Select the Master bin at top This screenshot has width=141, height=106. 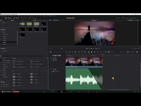(4, 22)
